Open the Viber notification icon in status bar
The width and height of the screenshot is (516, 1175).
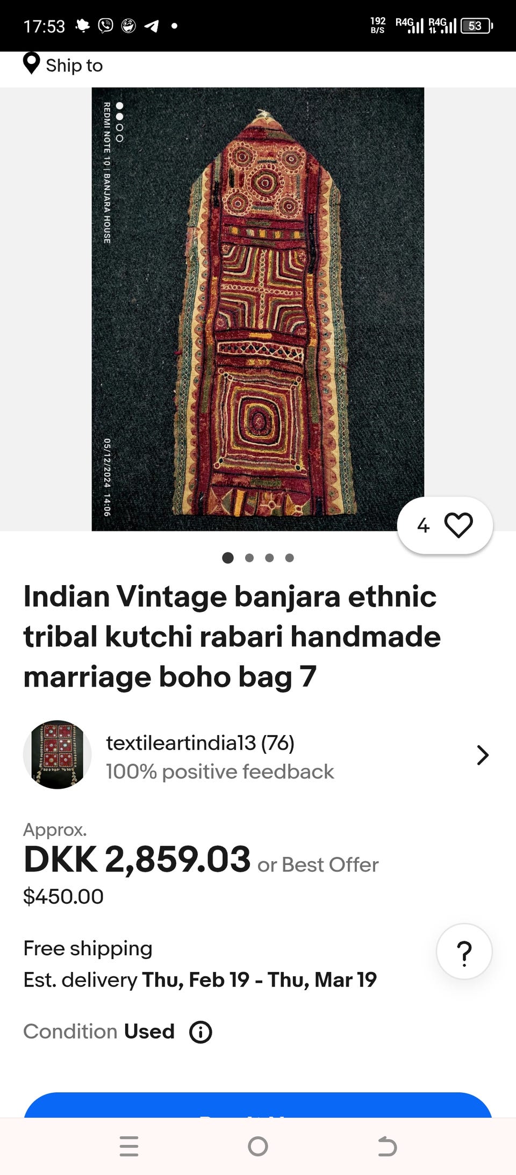[106, 25]
